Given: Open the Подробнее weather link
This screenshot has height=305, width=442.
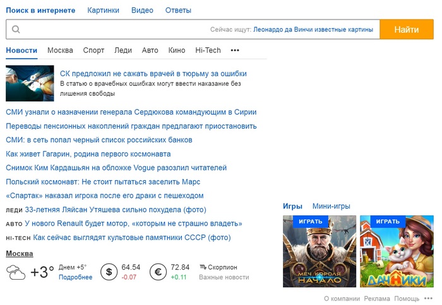Looking at the screenshot, I should 76,277.
